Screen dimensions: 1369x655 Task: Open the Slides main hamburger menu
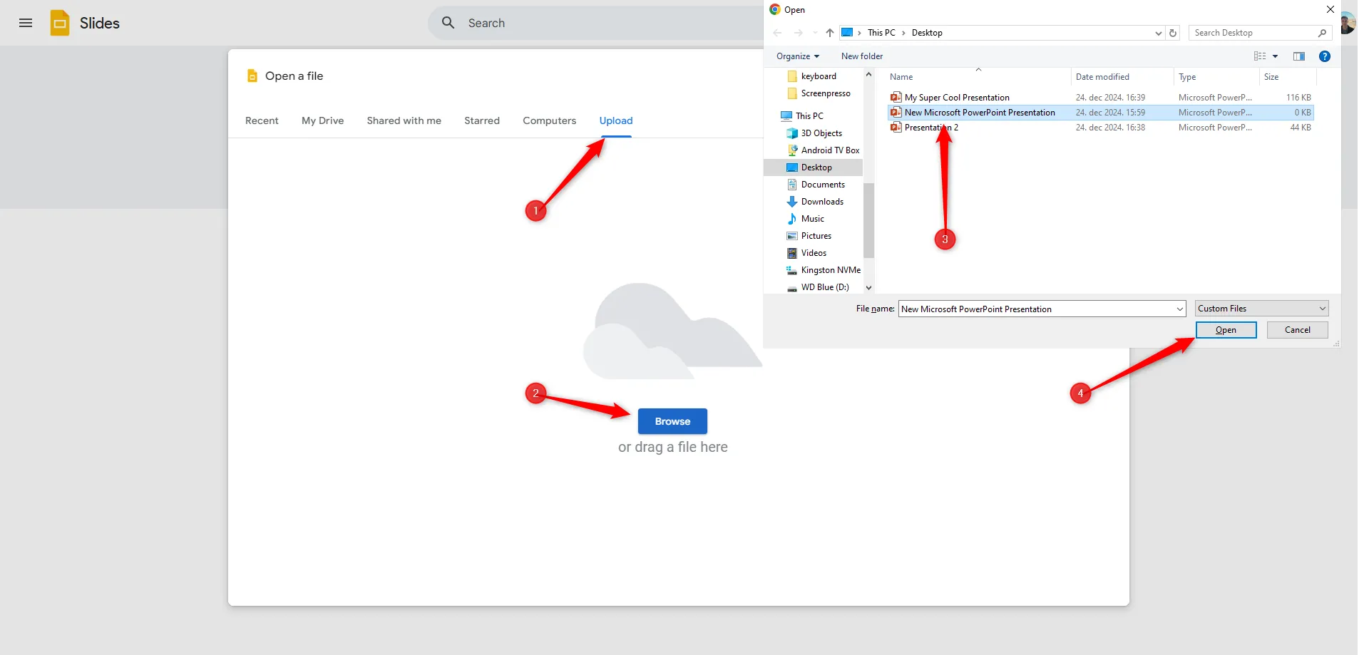[x=26, y=23]
